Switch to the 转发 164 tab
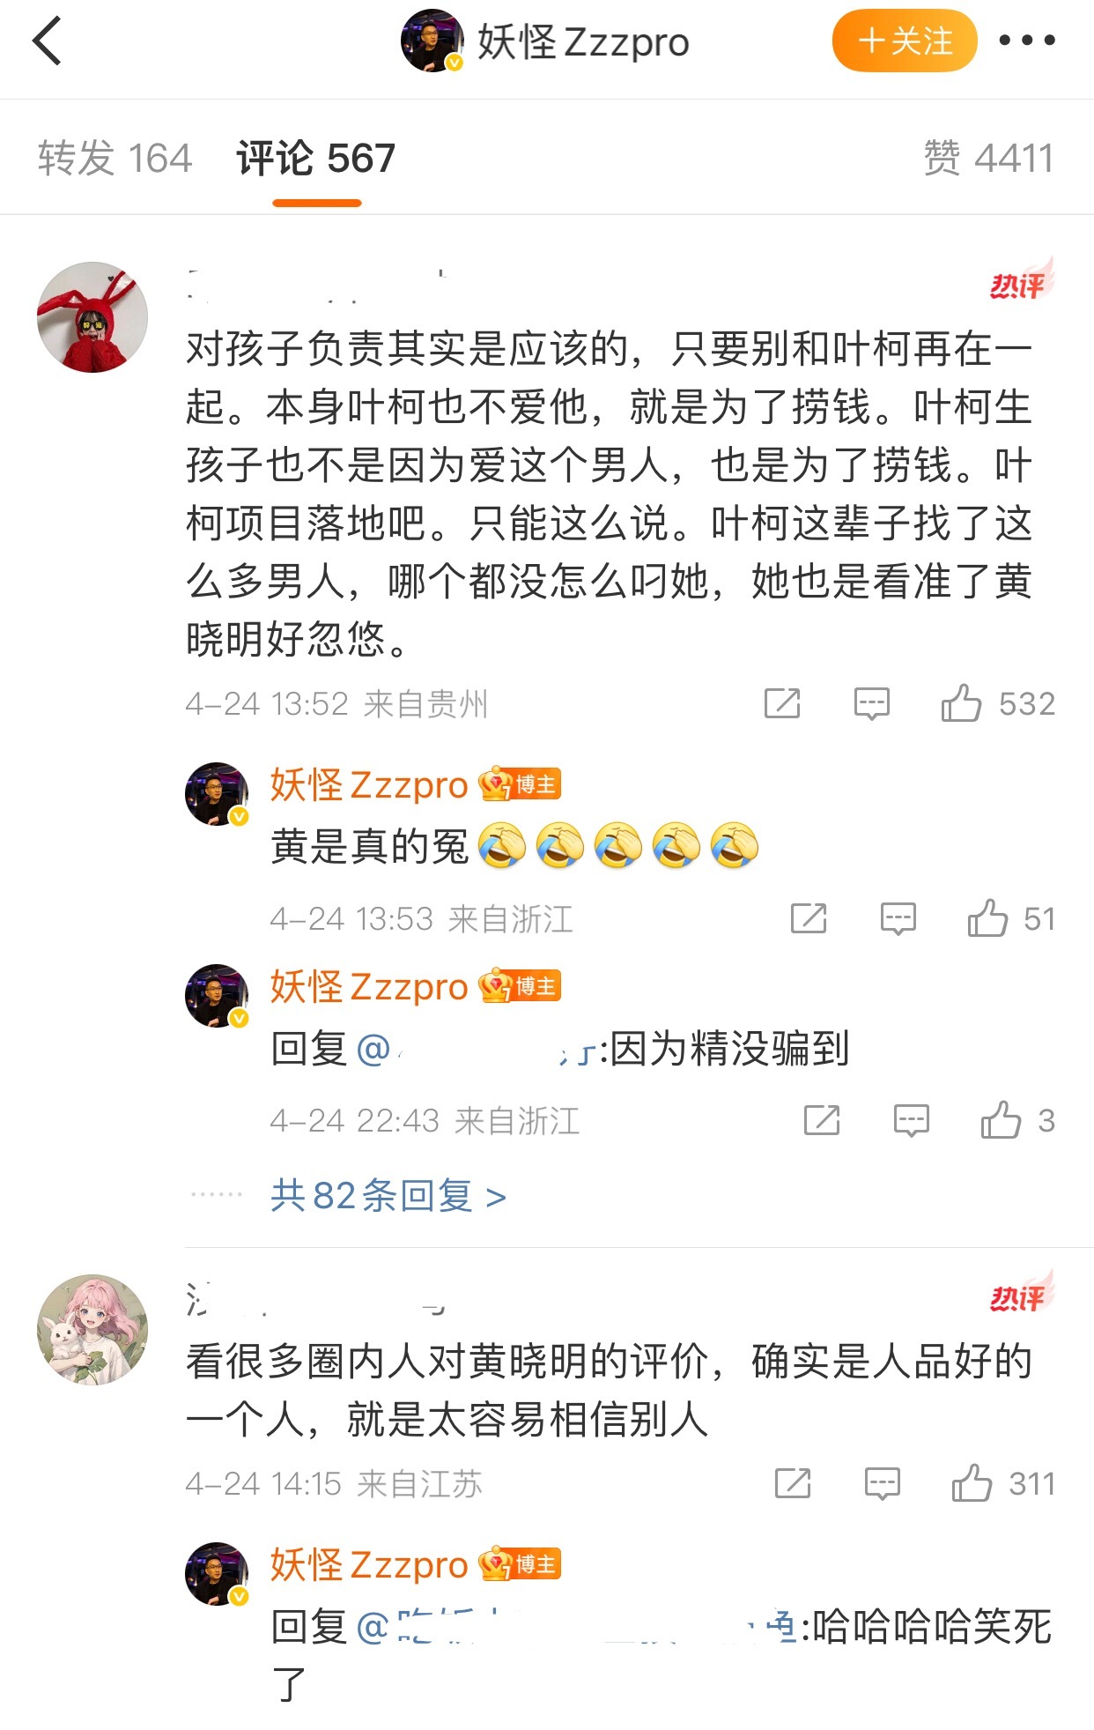The width and height of the screenshot is (1094, 1730). click(x=115, y=159)
